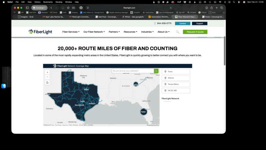266x150 pixels.
Task: Zoom in on the coverage map
Action: pyautogui.click(x=47, y=72)
